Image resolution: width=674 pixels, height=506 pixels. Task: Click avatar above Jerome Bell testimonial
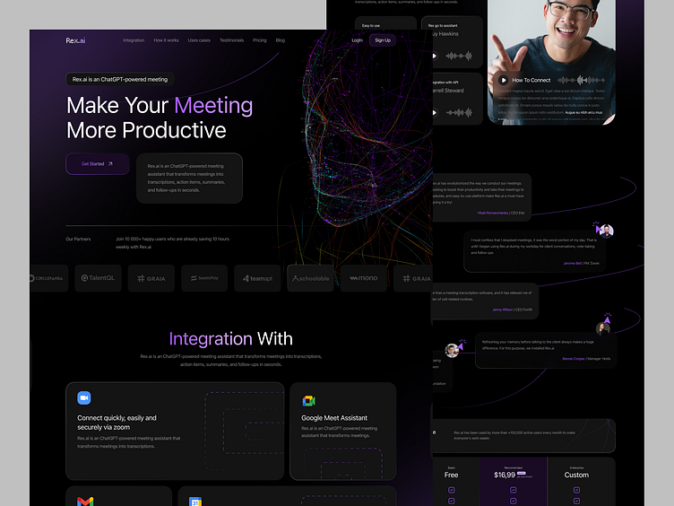(x=607, y=231)
